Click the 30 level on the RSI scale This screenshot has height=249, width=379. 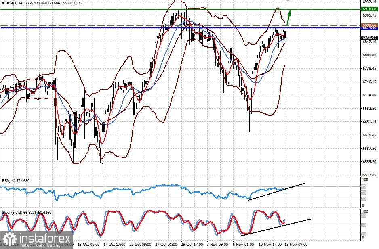click(x=364, y=199)
